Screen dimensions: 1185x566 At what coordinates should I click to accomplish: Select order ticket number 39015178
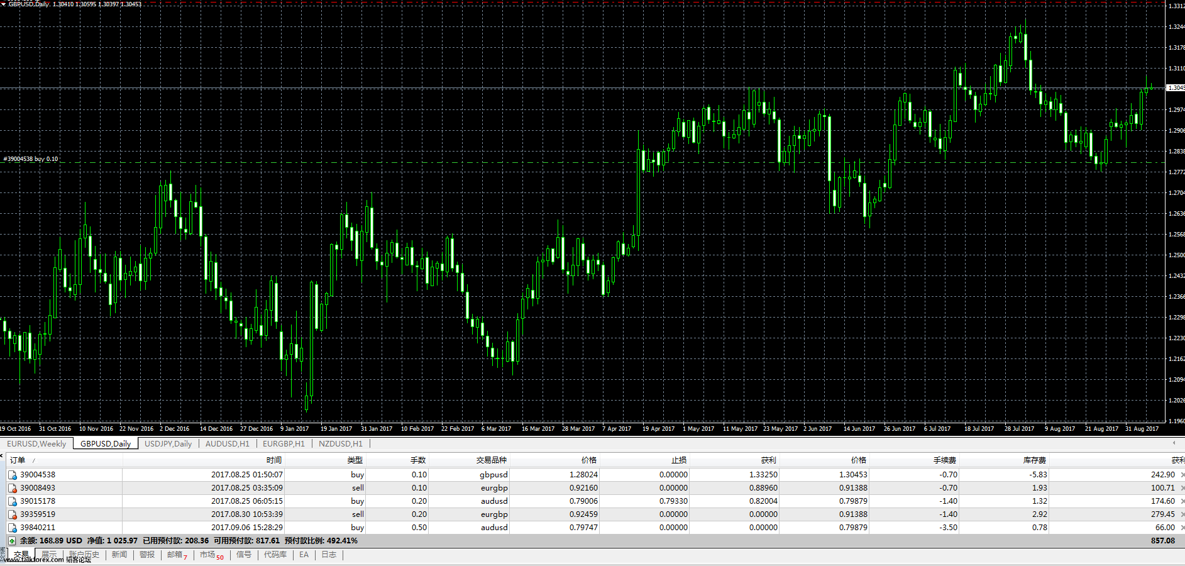pyautogui.click(x=38, y=501)
